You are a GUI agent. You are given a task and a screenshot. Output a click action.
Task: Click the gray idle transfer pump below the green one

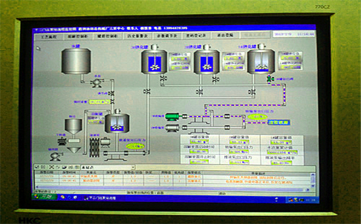point(172,128)
